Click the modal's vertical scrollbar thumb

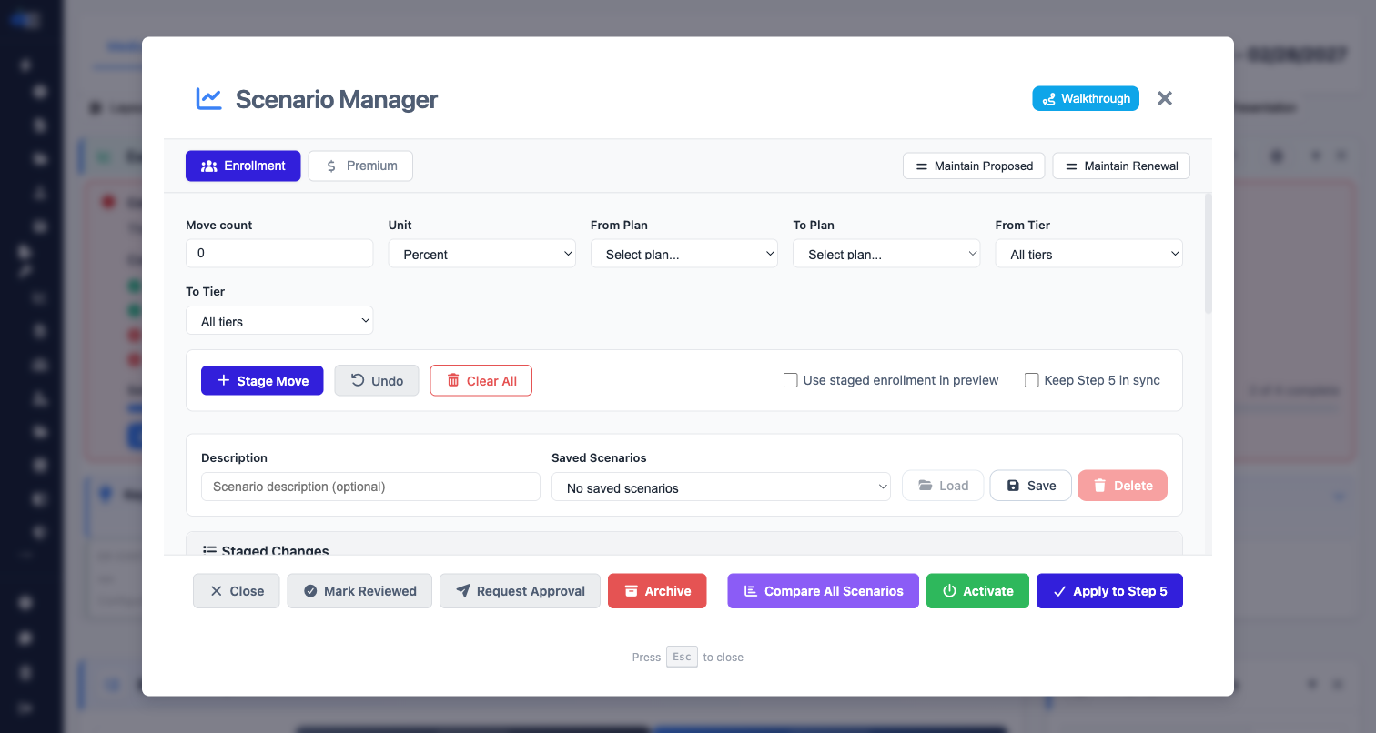tap(1209, 255)
